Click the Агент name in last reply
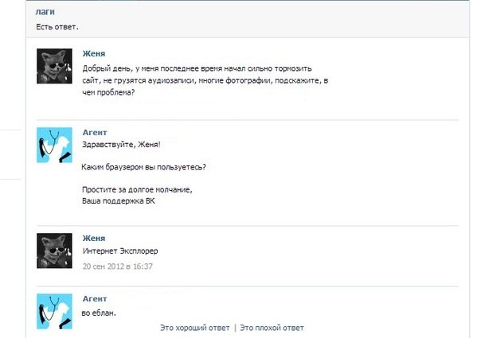The width and height of the screenshot is (481, 338). [x=95, y=299]
